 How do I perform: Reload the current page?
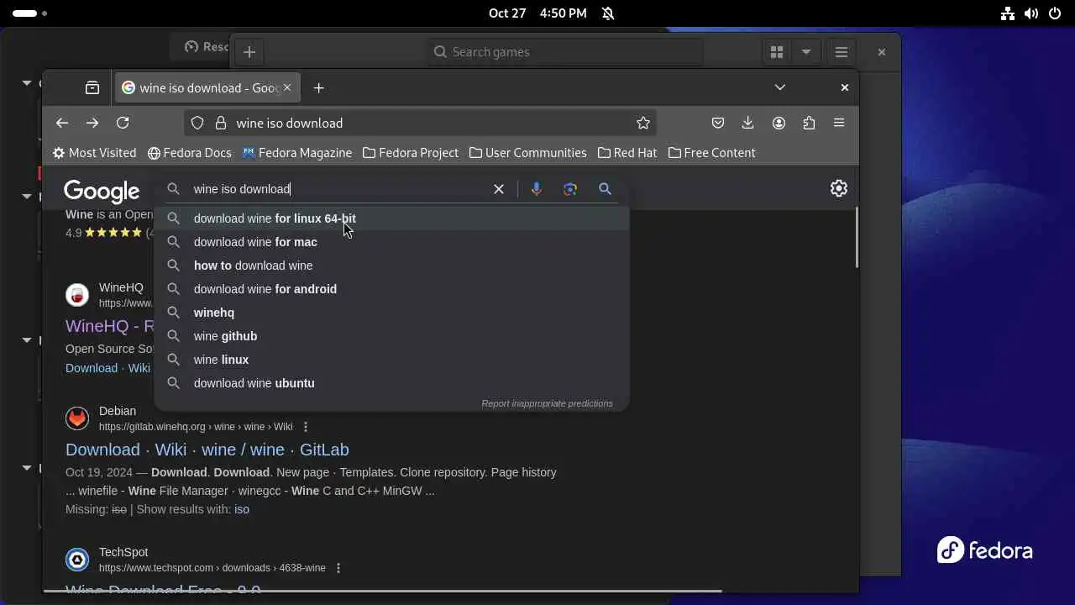click(x=123, y=123)
